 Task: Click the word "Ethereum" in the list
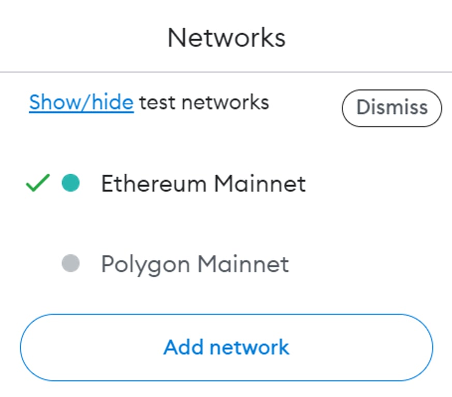pos(154,184)
